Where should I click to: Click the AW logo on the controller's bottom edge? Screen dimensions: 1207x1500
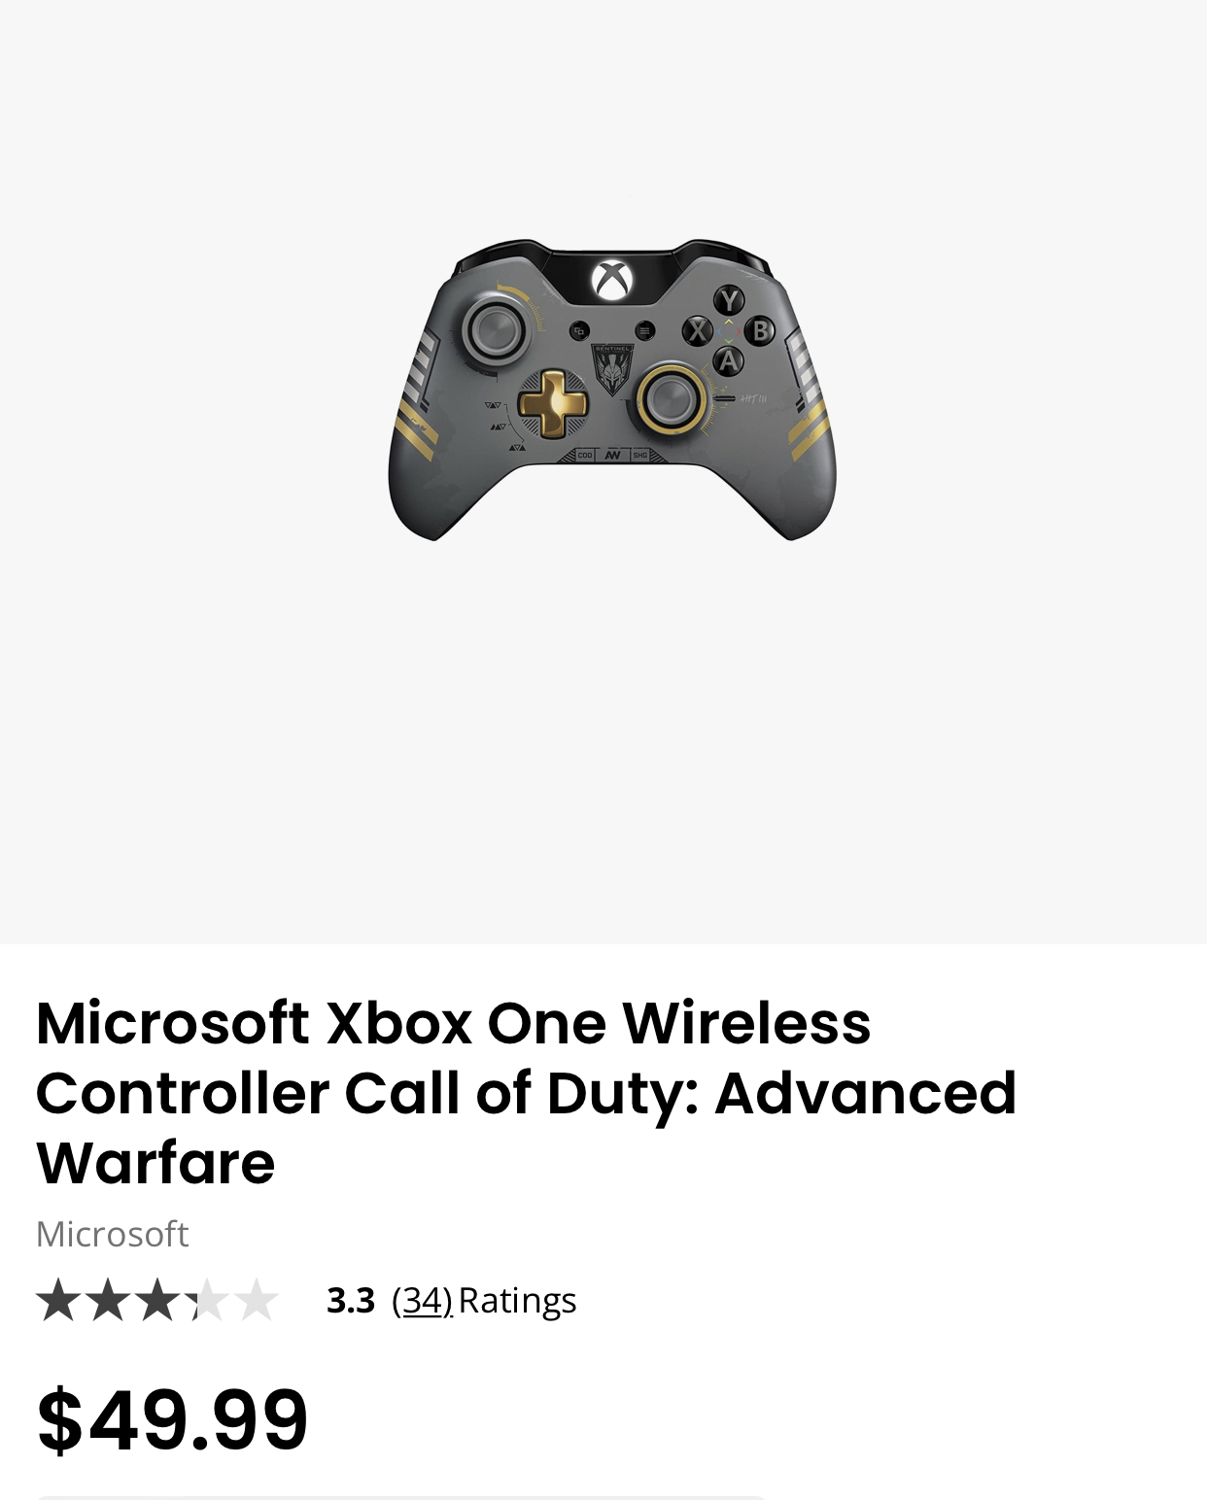[612, 455]
